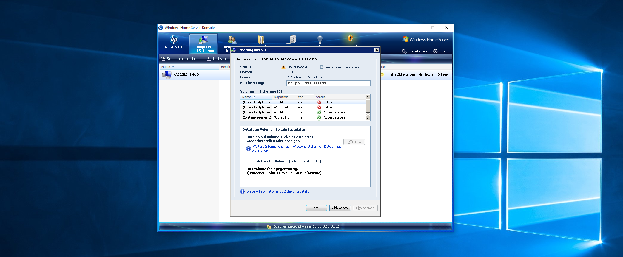Click Jetzt sichern in the toolbar

[x=219, y=59]
